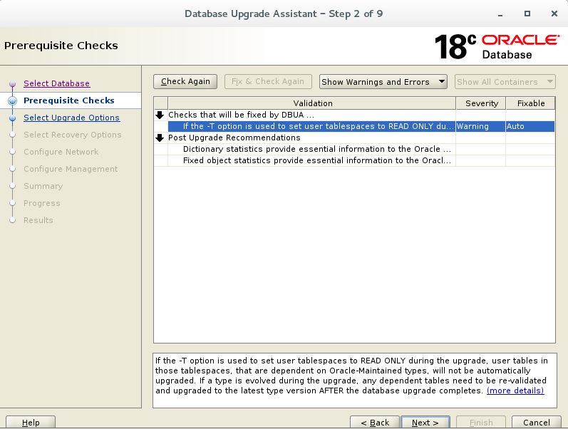Click the Configure Network step

tap(61, 152)
